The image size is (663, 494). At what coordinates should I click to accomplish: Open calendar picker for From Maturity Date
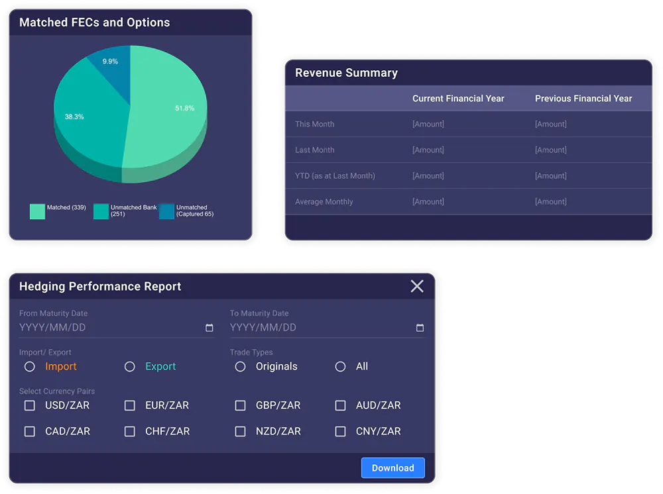(210, 328)
